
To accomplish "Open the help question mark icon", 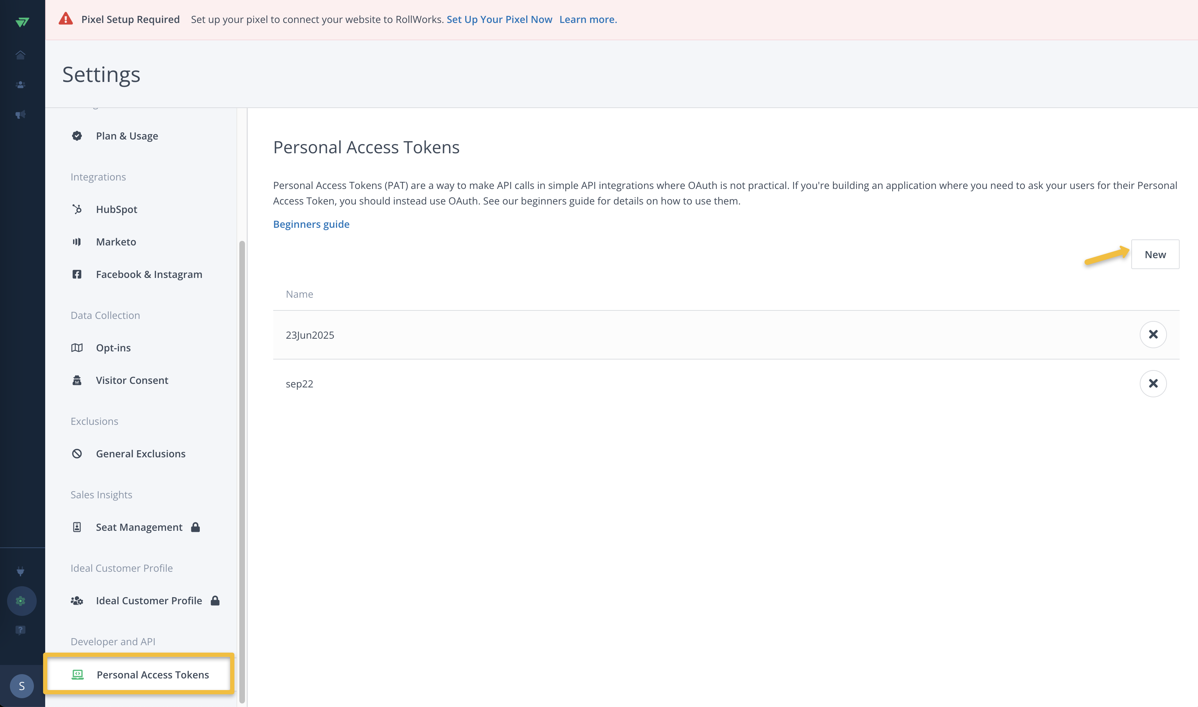I will [x=20, y=630].
